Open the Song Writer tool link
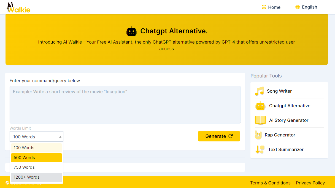Screen dimensions: 335x188 279,91
